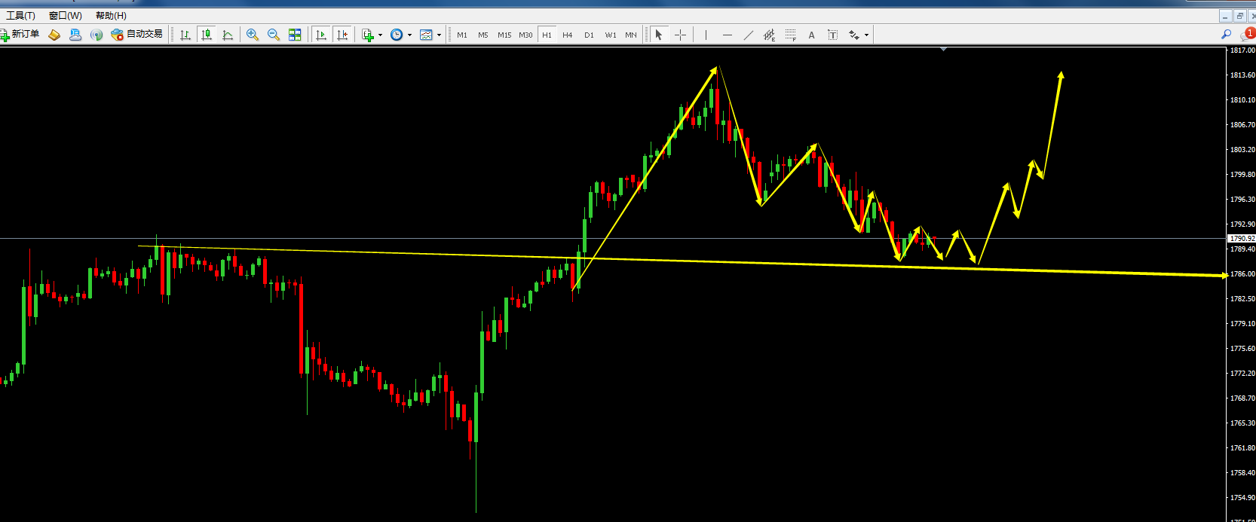The image size is (1256, 522).
Task: Toggle chart auto scroll
Action: [x=321, y=35]
